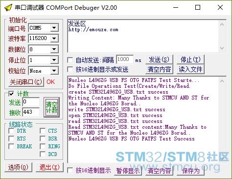The height and width of the screenshot is (179, 232).
Task: Click the 'FATFS Test Success' final output line
Action: click(131, 139)
